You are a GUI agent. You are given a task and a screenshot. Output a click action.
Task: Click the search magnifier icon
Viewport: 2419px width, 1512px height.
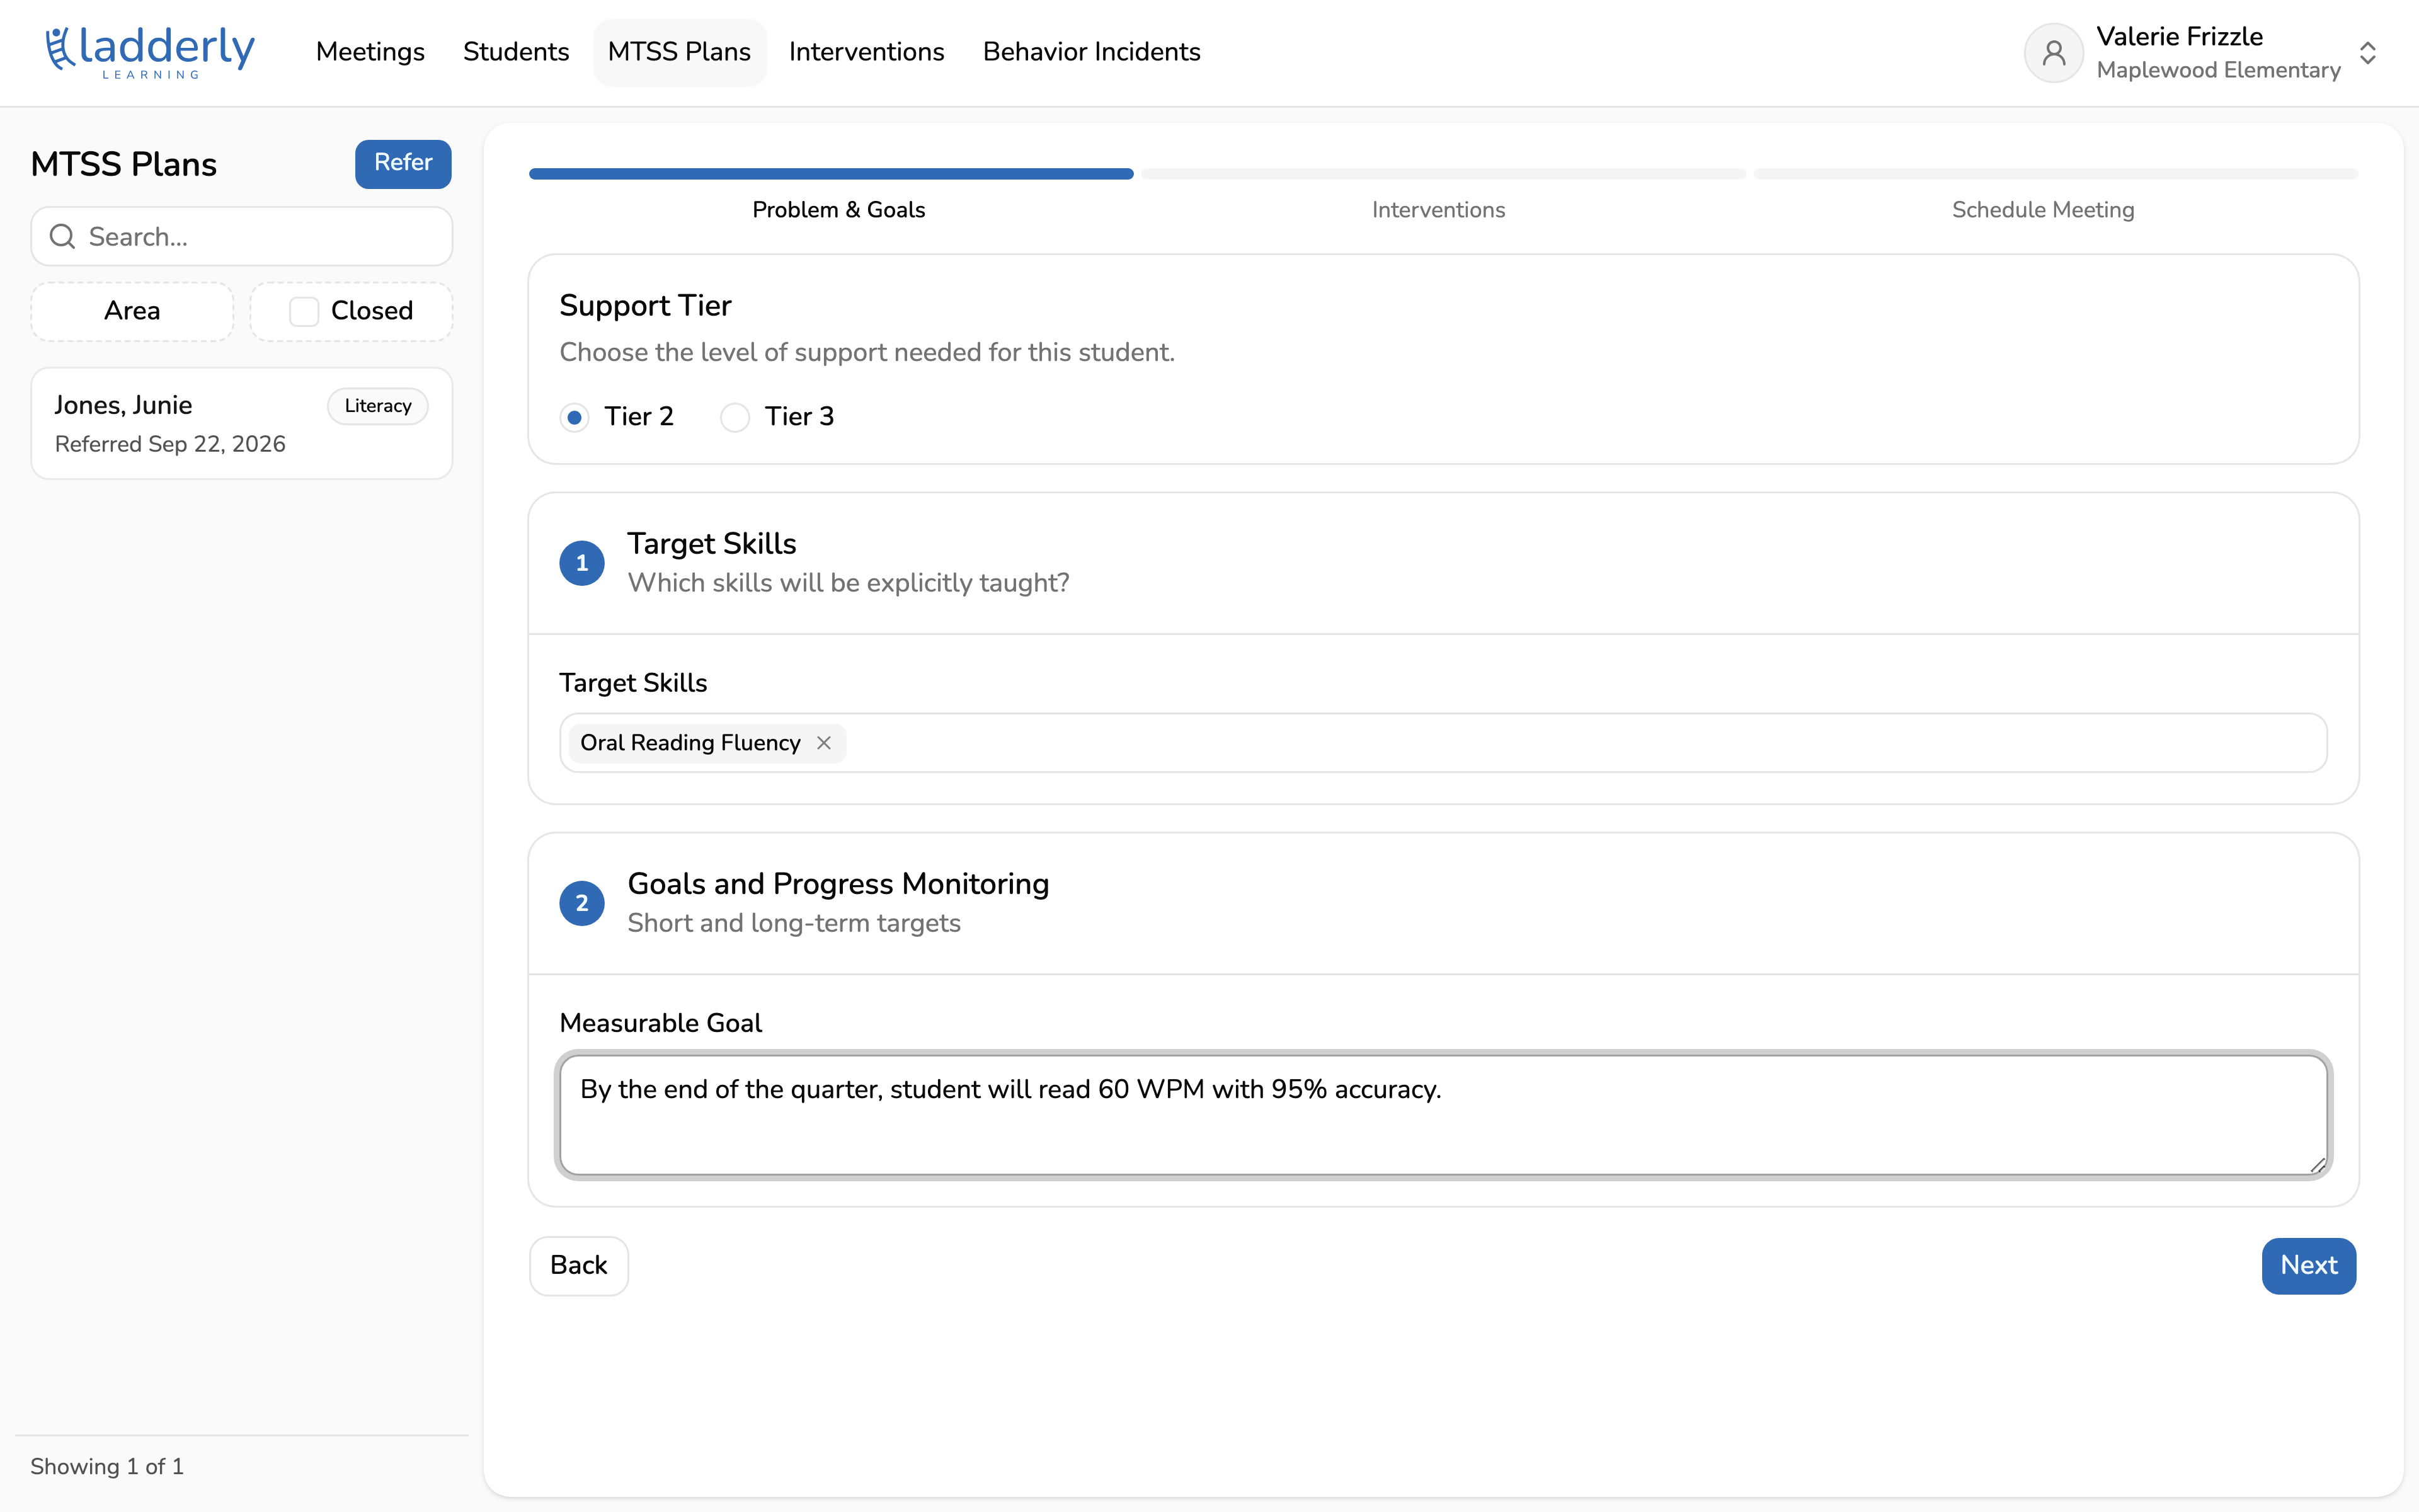63,237
